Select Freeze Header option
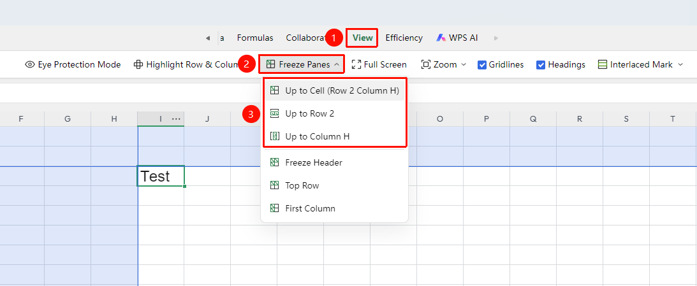Image resolution: width=697 pixels, height=286 pixels. (334, 162)
